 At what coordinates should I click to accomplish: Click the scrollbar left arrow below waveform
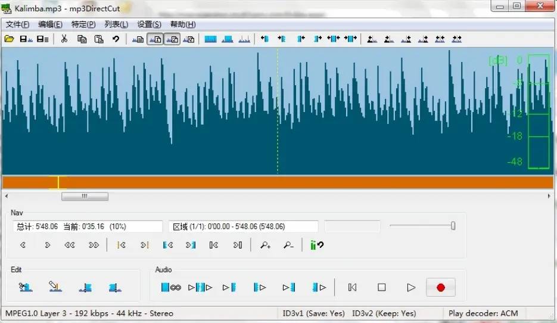pyautogui.click(x=7, y=196)
